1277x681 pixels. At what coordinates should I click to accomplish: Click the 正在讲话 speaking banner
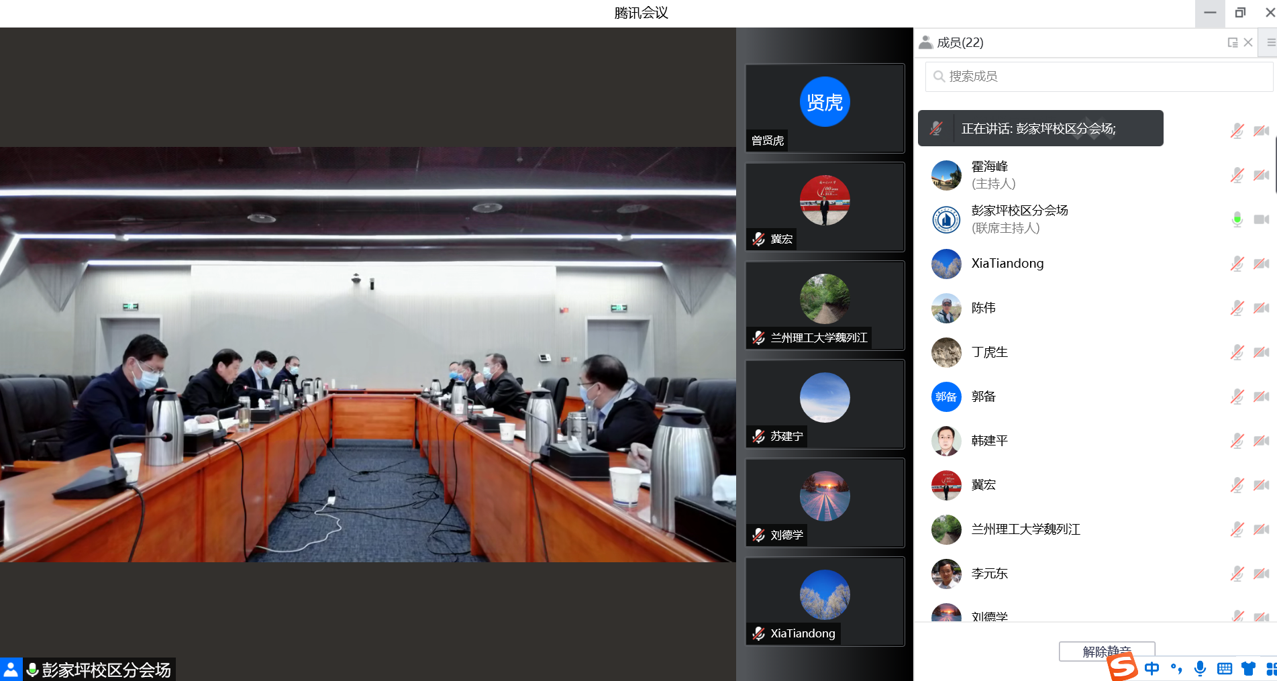pos(1040,128)
